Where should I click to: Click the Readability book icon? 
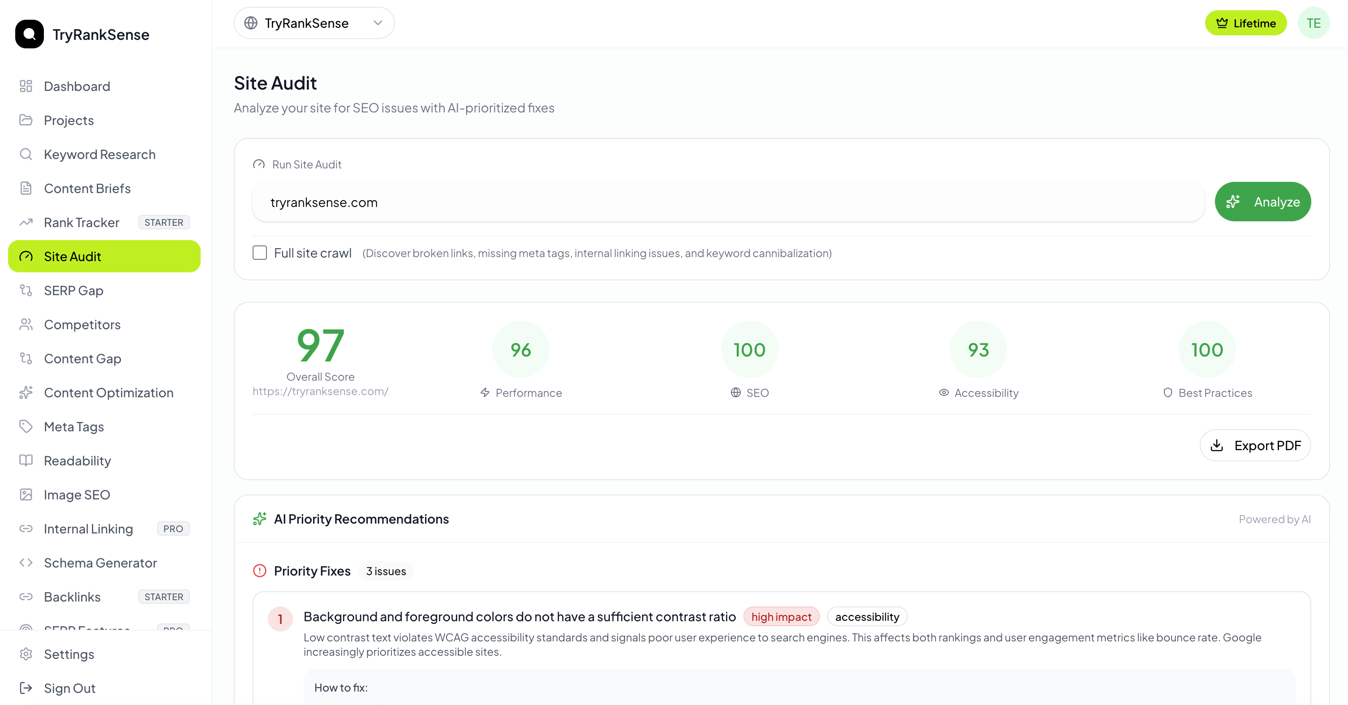26,460
